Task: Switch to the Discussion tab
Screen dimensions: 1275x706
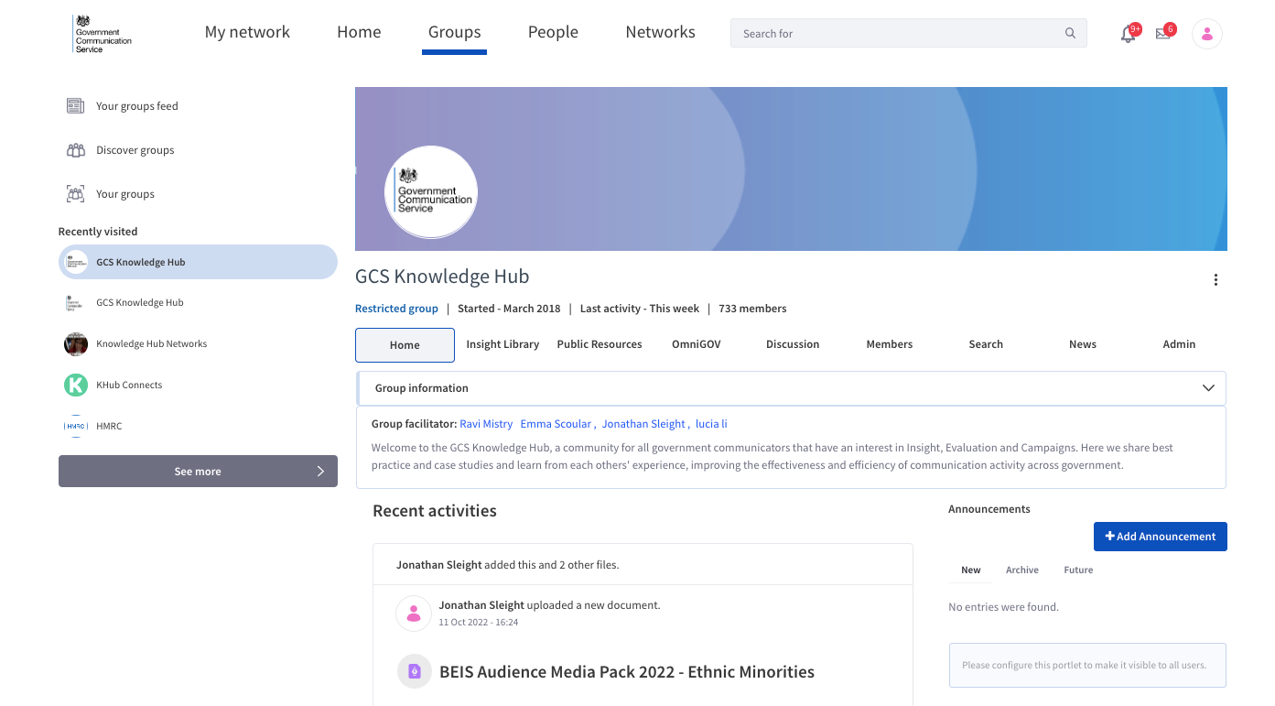Action: pyautogui.click(x=792, y=344)
